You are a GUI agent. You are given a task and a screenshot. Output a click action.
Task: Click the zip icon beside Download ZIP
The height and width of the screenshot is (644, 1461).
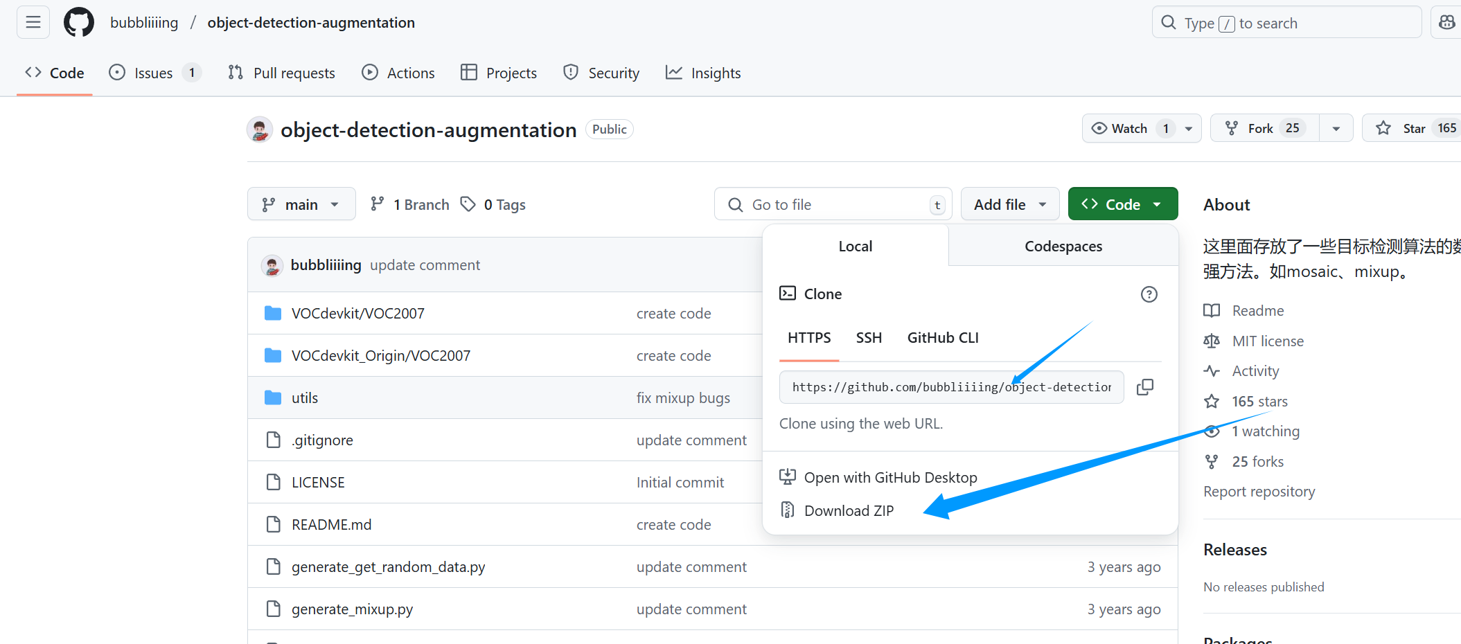pos(788,510)
